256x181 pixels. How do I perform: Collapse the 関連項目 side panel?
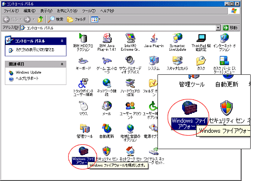[x=62, y=64]
